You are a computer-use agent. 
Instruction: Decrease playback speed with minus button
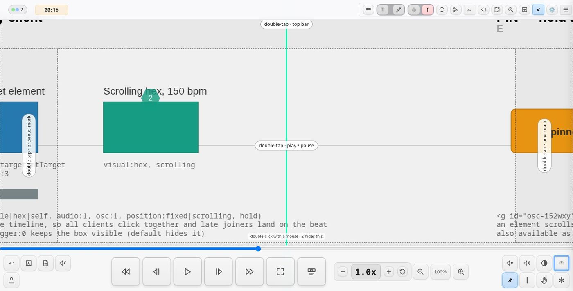[343, 272]
